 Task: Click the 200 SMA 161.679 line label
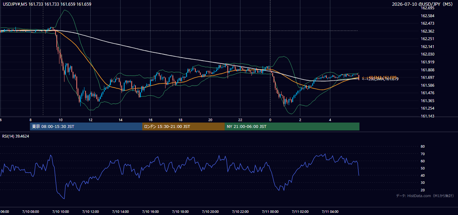coord(380,79)
